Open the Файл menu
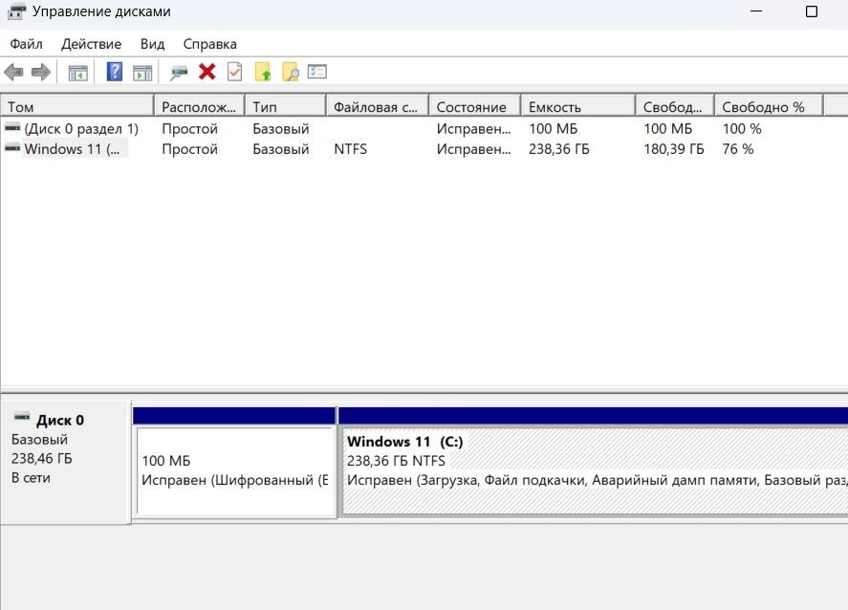The width and height of the screenshot is (848, 610). click(x=26, y=44)
